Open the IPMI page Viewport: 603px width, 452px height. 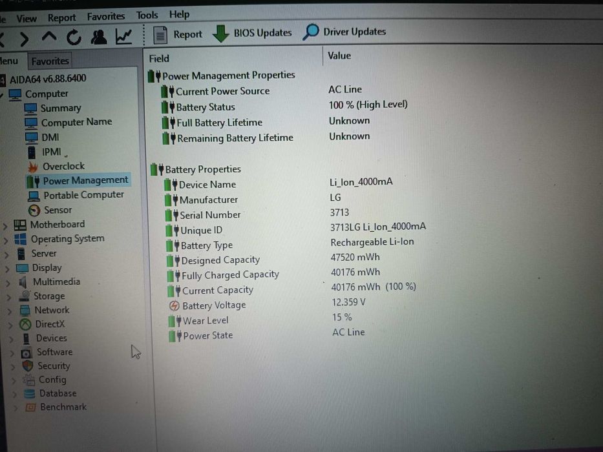44,152
